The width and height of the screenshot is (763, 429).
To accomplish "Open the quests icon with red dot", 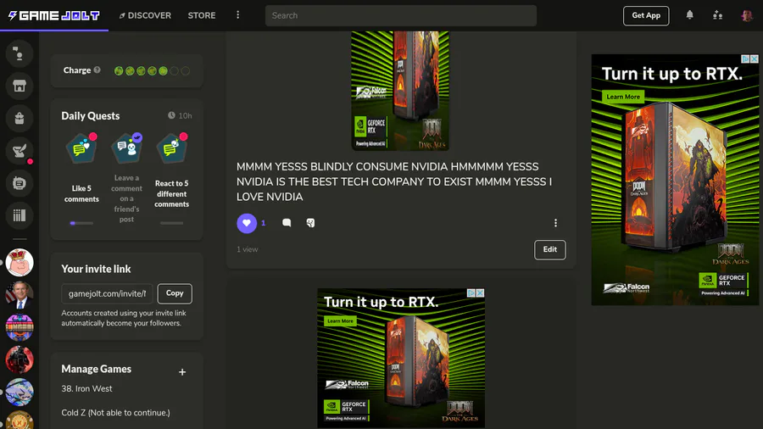I will (19, 151).
